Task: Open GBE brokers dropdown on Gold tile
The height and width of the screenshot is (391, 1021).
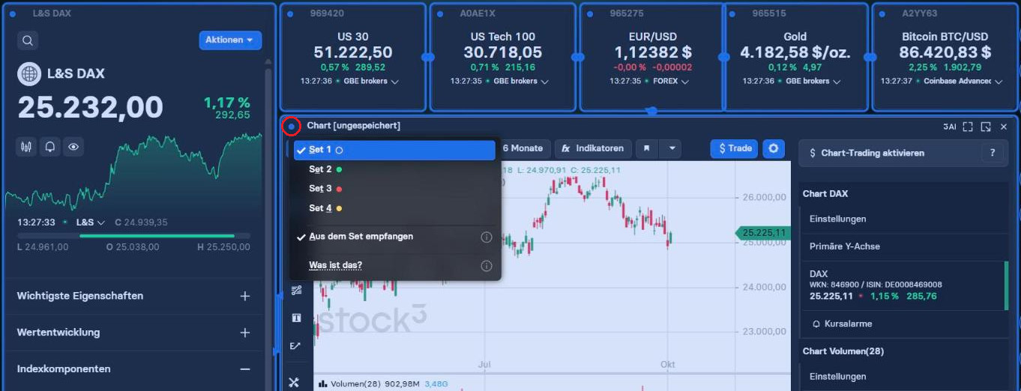Action: coord(813,81)
